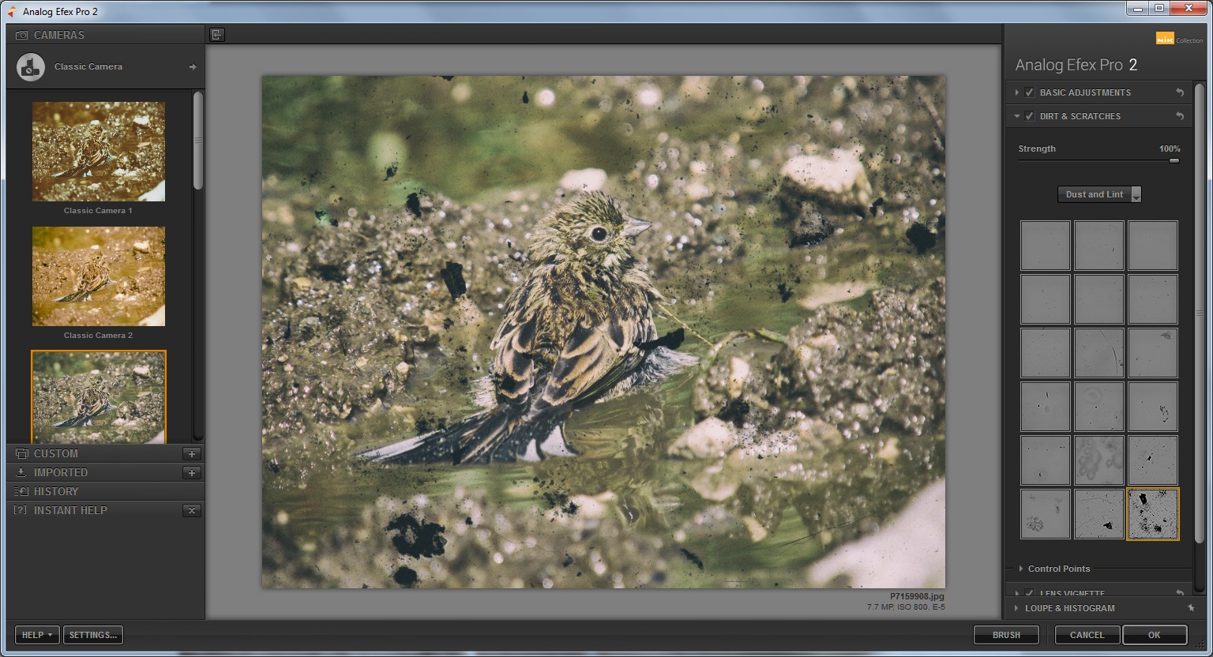Screen dimensions: 1213x657
Task: Select the orange-highlighted preset thumbnail in the camera list
Action: [x=99, y=396]
